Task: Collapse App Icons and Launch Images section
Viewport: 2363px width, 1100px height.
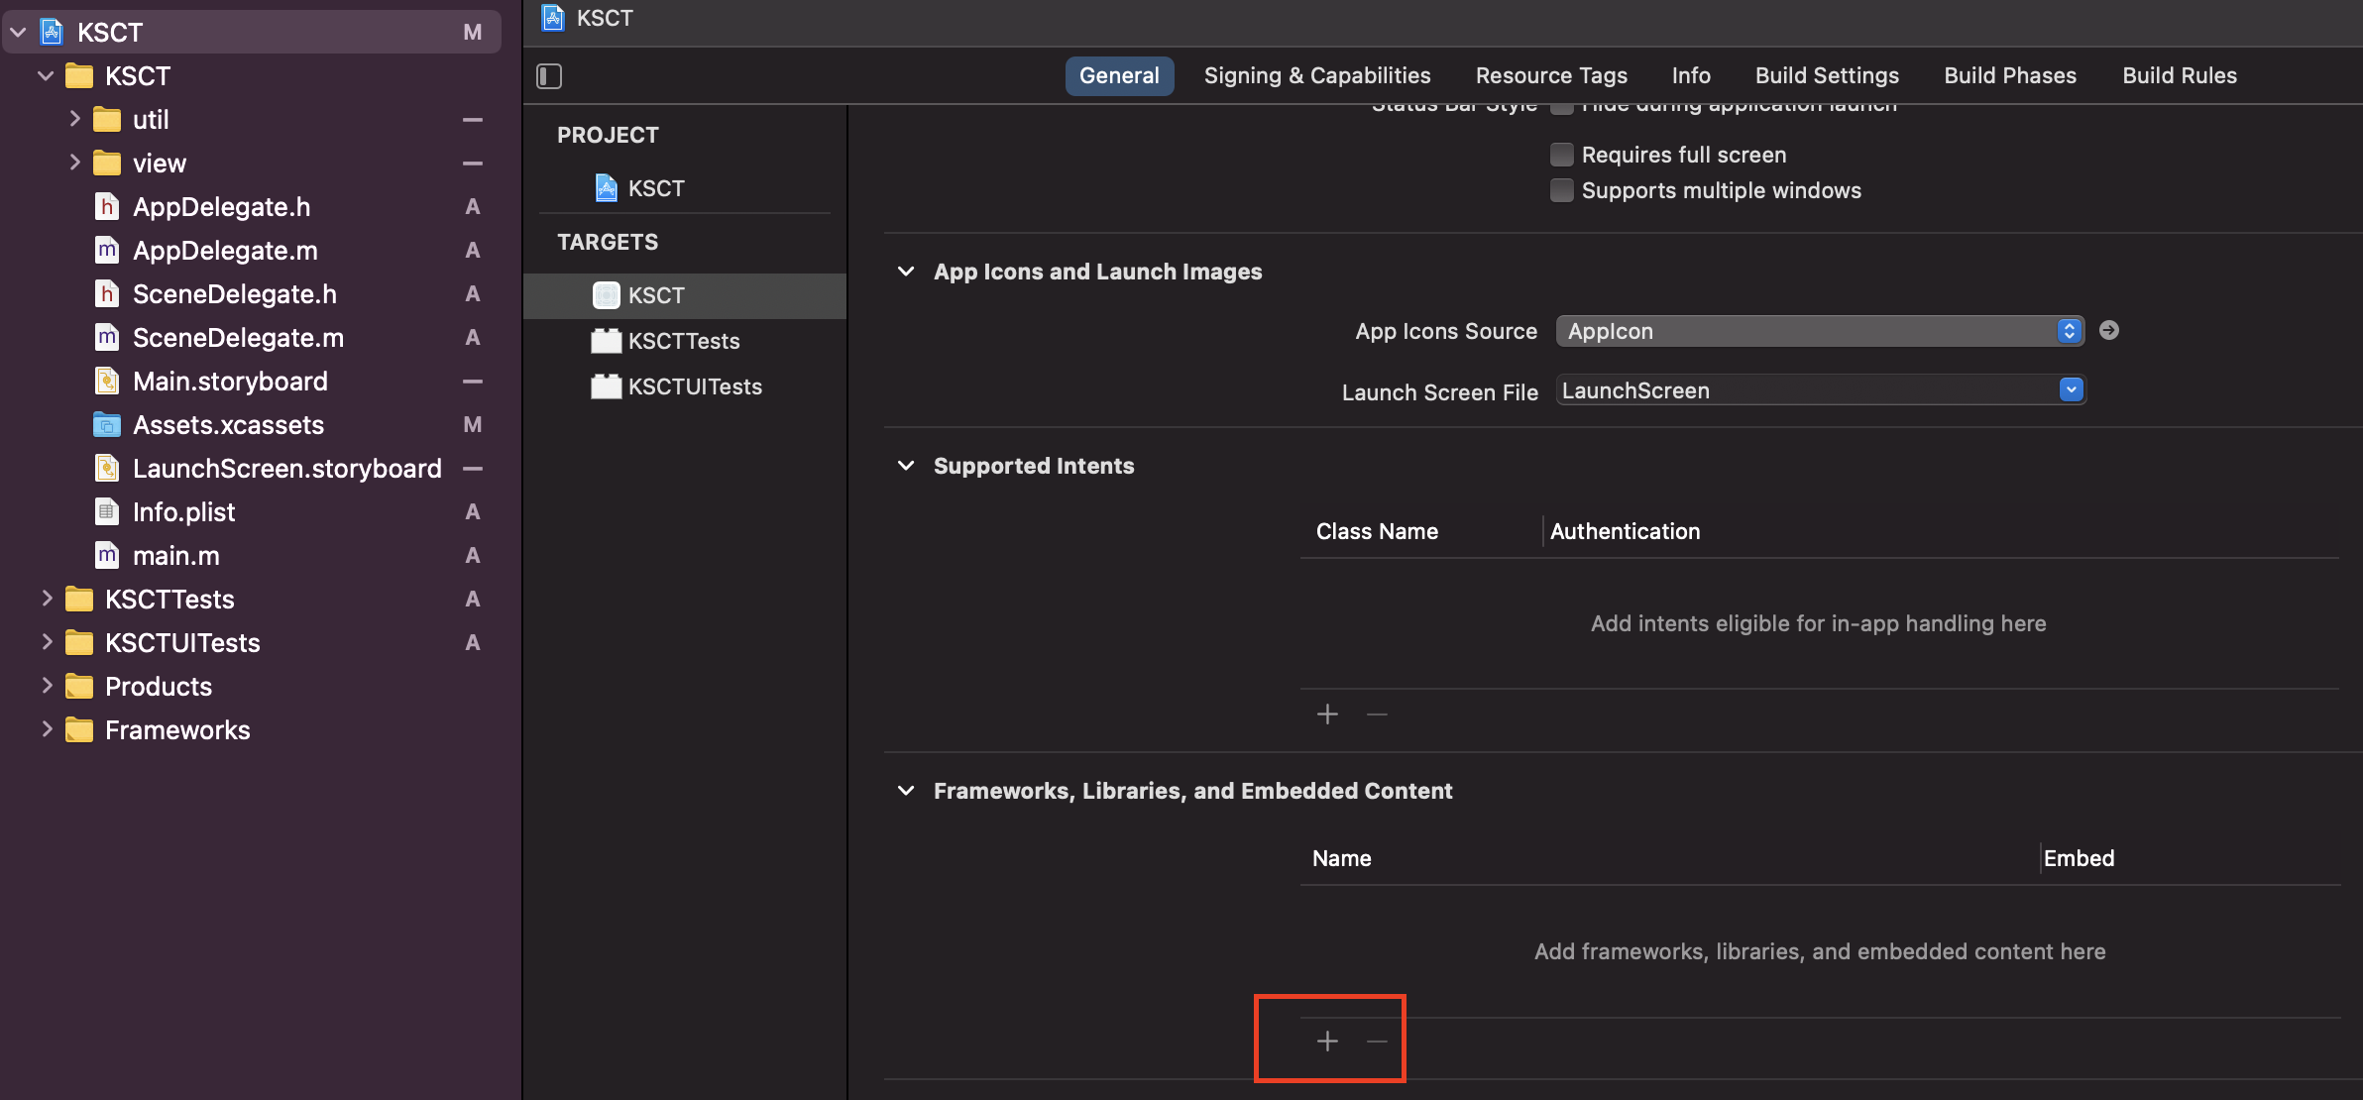Action: pyautogui.click(x=905, y=272)
